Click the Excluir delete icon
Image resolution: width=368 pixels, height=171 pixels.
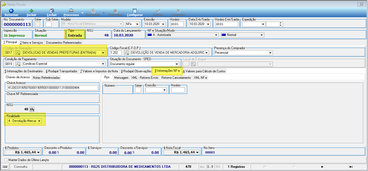point(52,11)
